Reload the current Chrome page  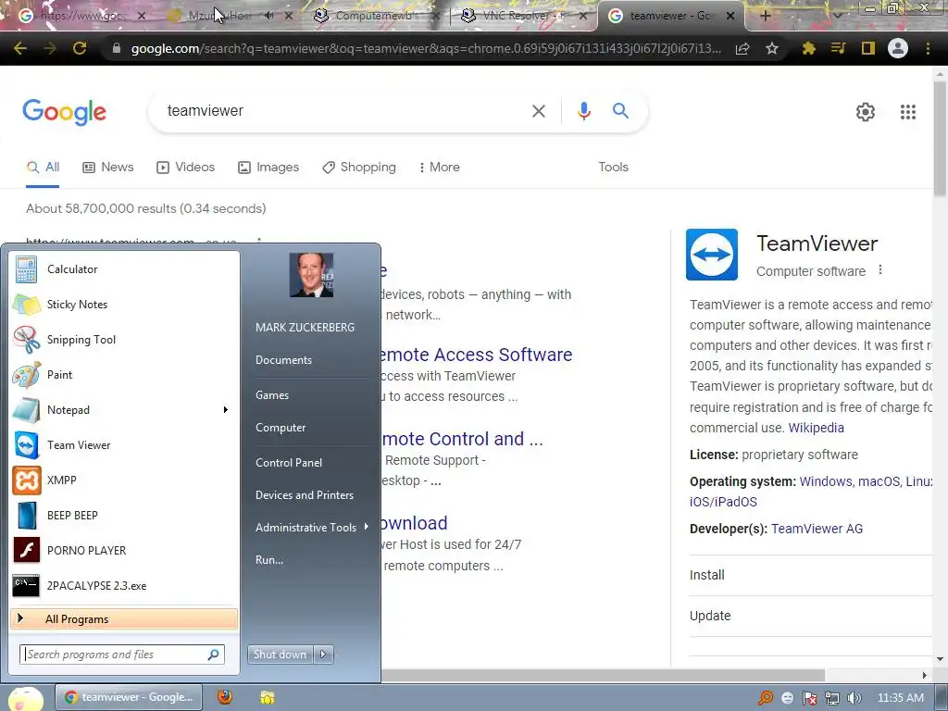click(80, 48)
